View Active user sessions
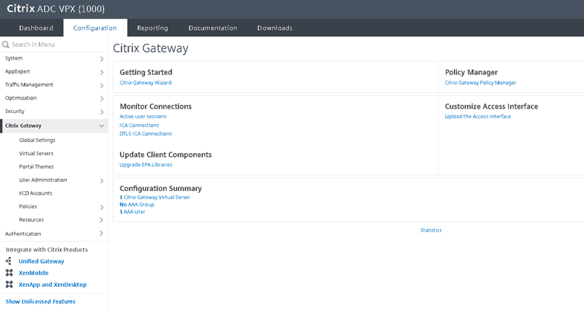 (143, 117)
